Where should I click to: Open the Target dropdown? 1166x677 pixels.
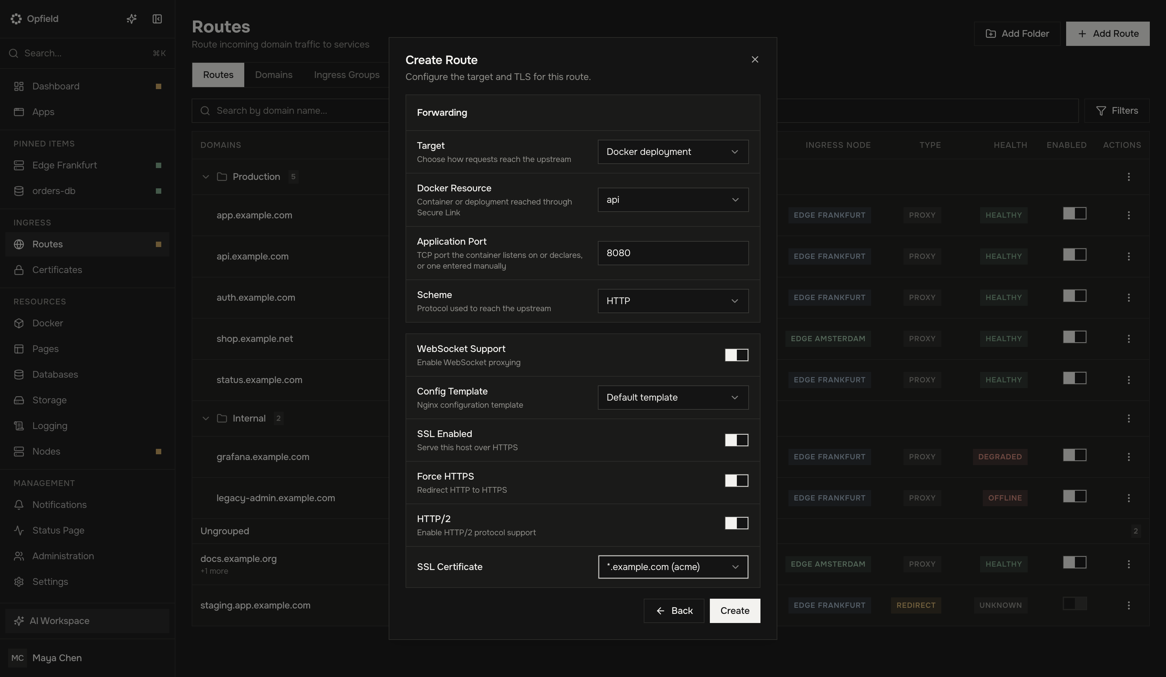coord(673,152)
